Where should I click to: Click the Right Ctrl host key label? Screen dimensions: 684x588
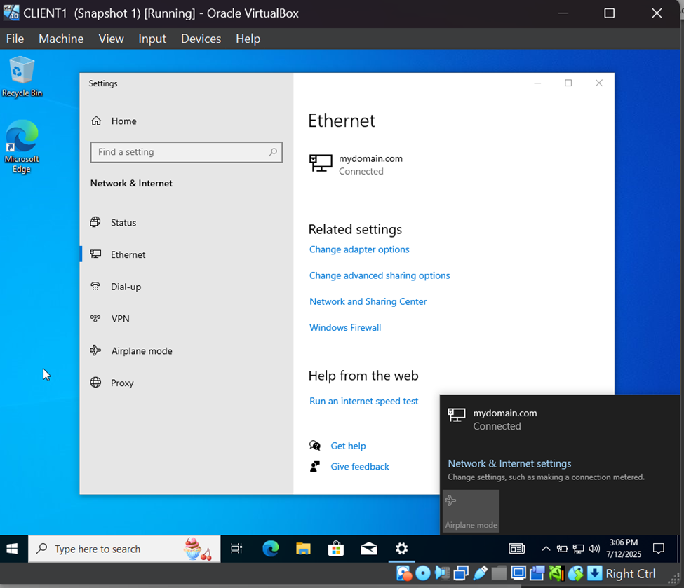[631, 574]
